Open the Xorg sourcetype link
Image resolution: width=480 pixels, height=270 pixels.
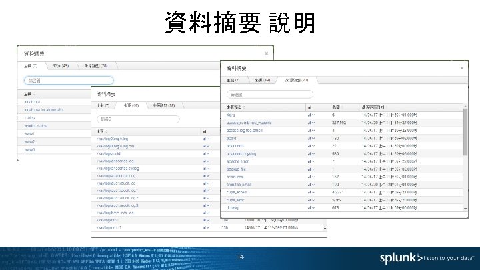tap(231, 115)
